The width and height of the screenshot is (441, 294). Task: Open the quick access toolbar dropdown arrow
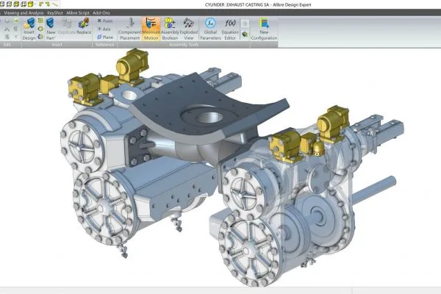(x=35, y=4)
